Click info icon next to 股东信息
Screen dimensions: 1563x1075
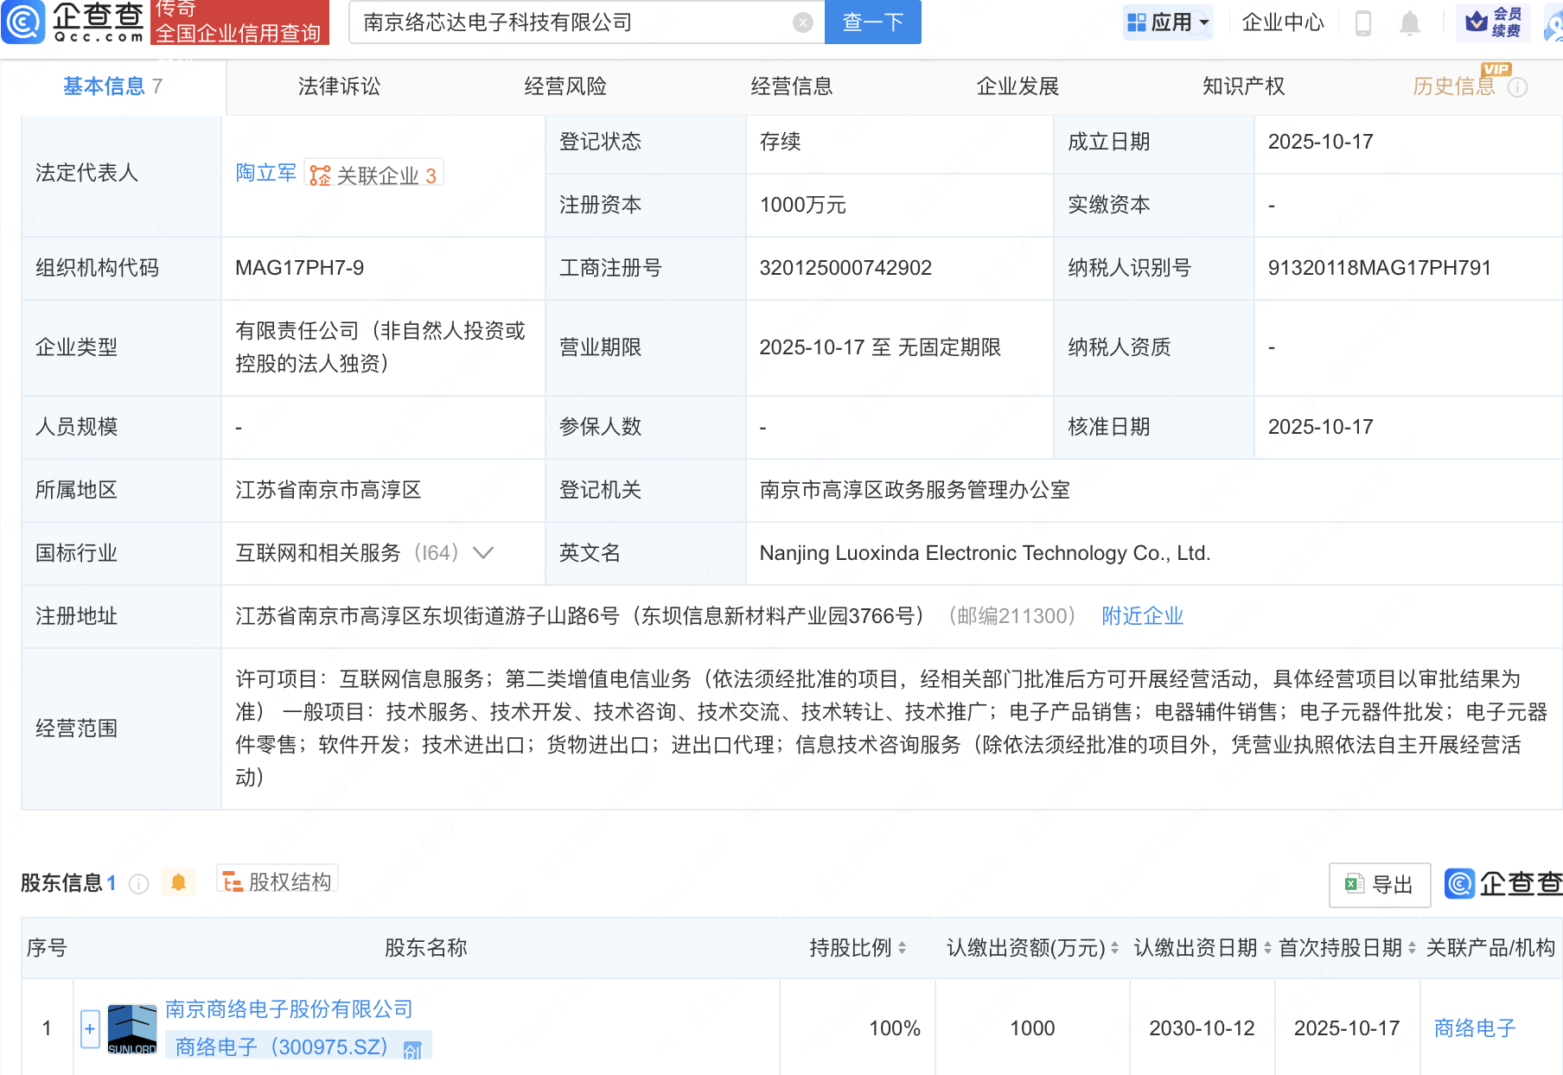(x=138, y=883)
